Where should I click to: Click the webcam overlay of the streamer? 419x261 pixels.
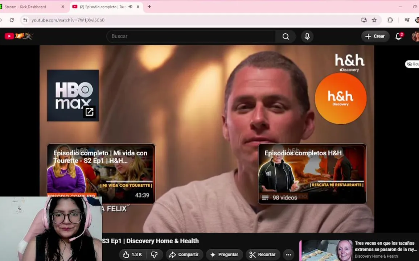pyautogui.click(x=51, y=229)
